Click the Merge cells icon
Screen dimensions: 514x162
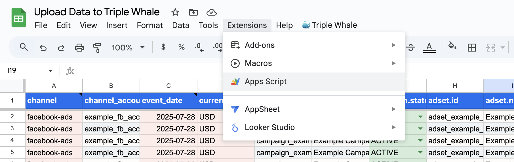pyautogui.click(x=490, y=48)
